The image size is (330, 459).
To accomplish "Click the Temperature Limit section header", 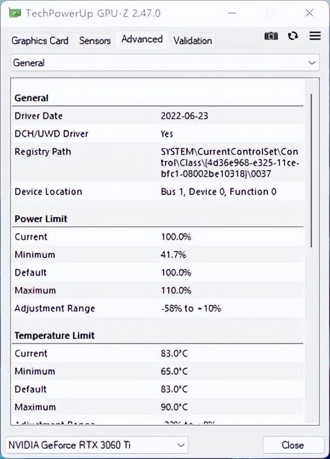I will (54, 336).
